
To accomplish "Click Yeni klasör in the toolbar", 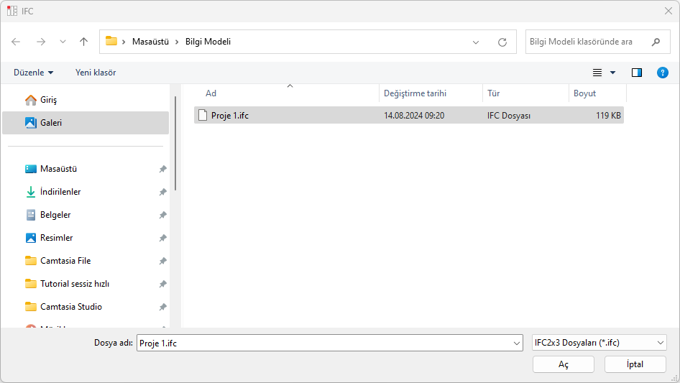I will tap(96, 73).
